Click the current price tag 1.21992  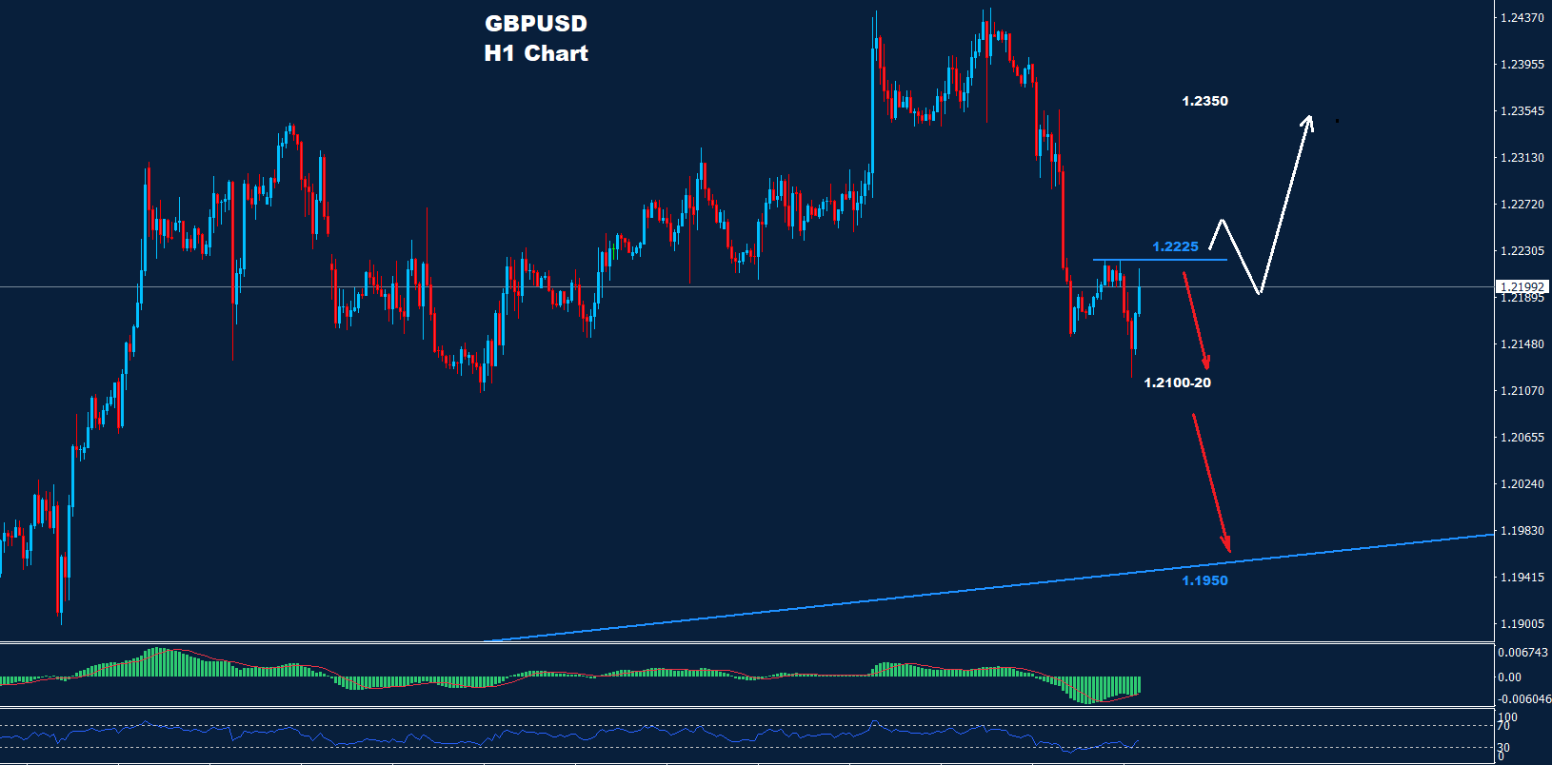tap(1522, 286)
